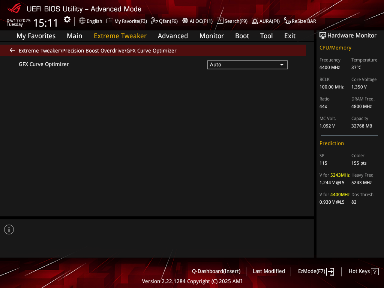Click the info circle icon
This screenshot has height=288, width=384.
pos(9,229)
